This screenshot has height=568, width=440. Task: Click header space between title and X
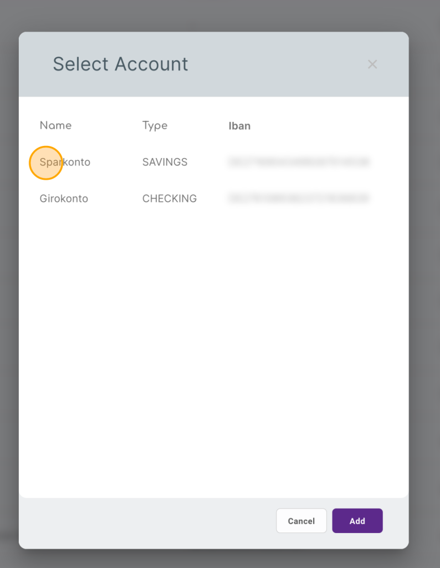pyautogui.click(x=277, y=64)
